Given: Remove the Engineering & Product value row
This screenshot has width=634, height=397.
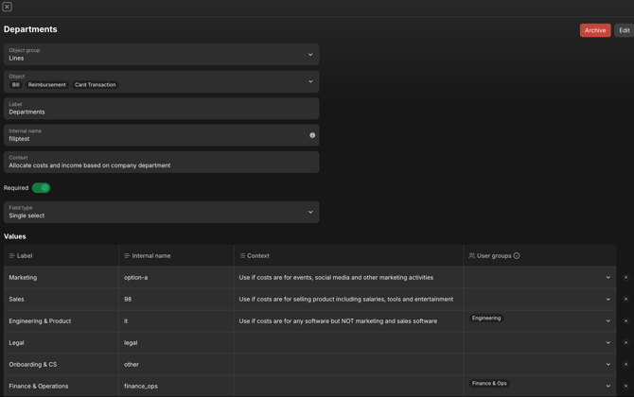Looking at the screenshot, I should pyautogui.click(x=625, y=321).
